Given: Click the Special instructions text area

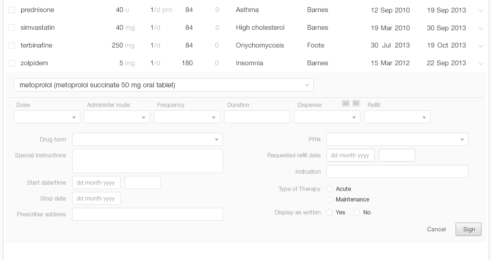Looking at the screenshot, I should pyautogui.click(x=147, y=161).
